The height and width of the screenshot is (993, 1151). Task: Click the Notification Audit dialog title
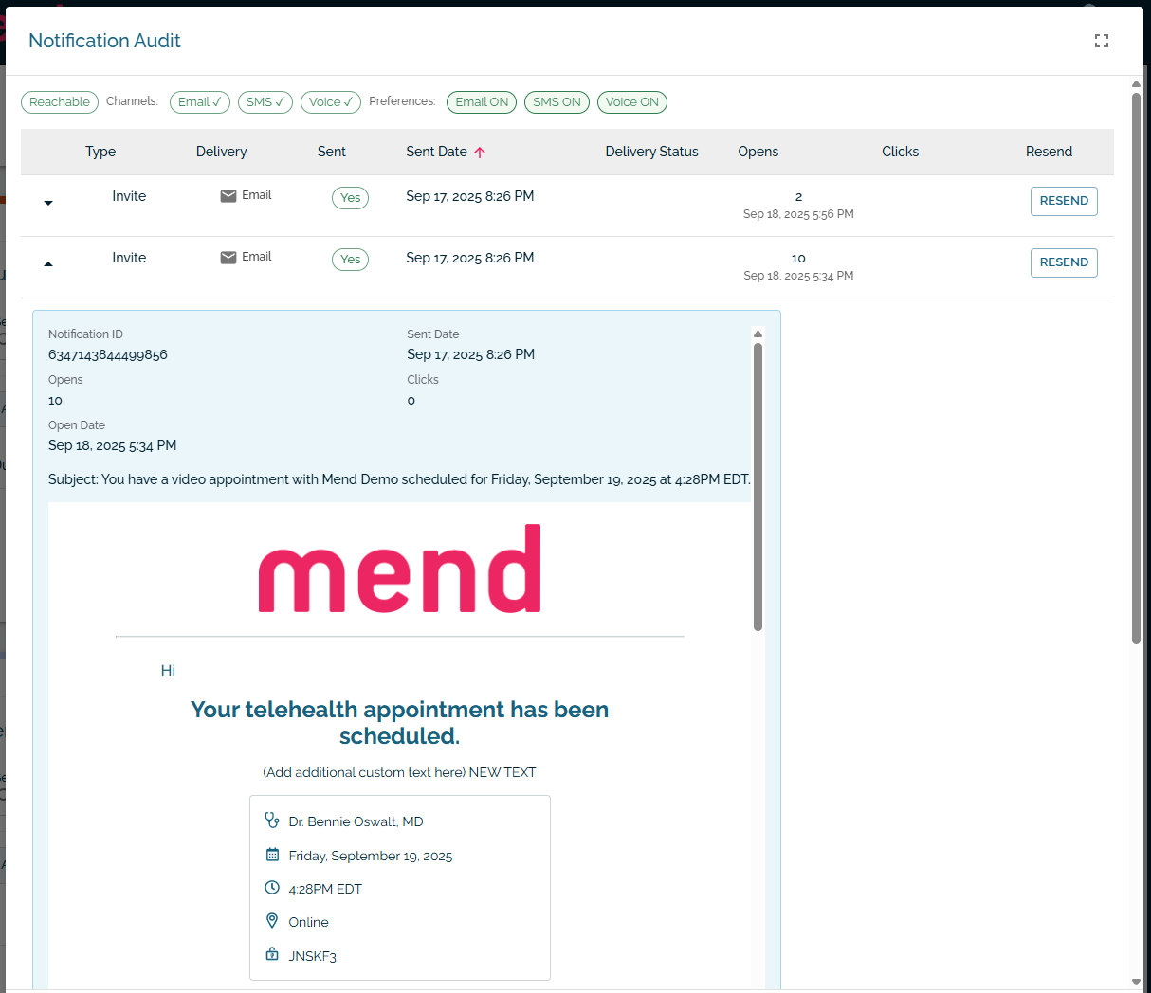(104, 41)
